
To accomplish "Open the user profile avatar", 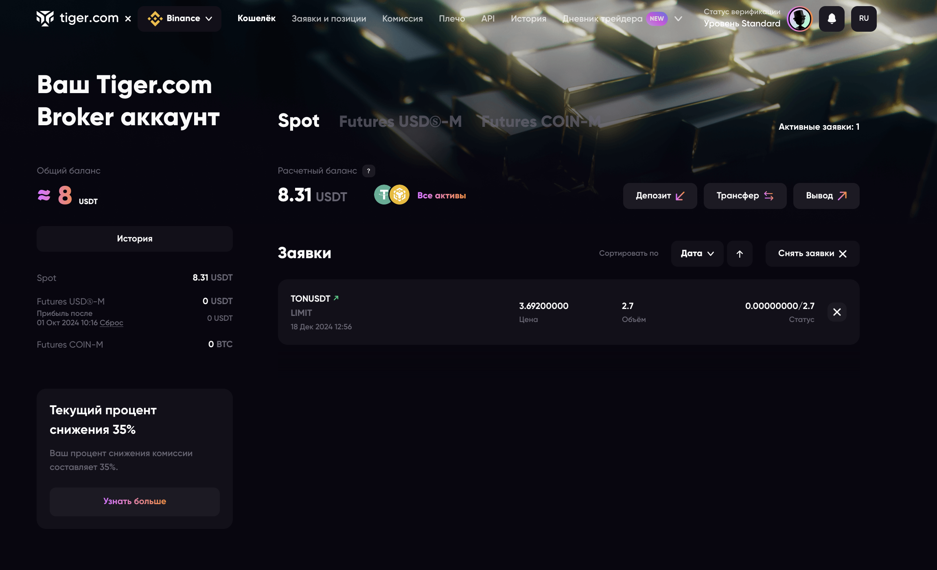I will [799, 19].
